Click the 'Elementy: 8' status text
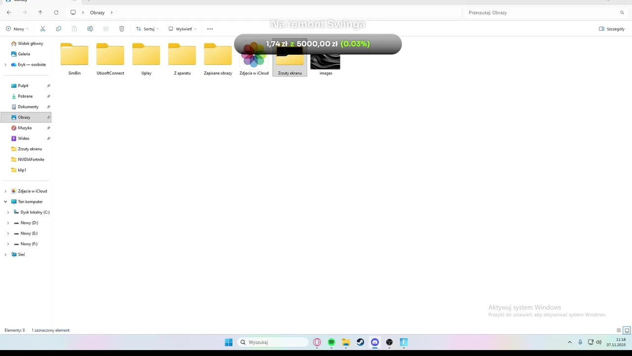 pos(14,330)
